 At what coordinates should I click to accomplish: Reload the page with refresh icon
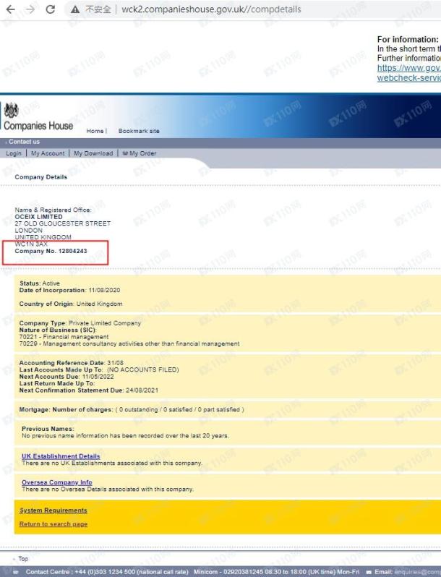click(x=51, y=9)
